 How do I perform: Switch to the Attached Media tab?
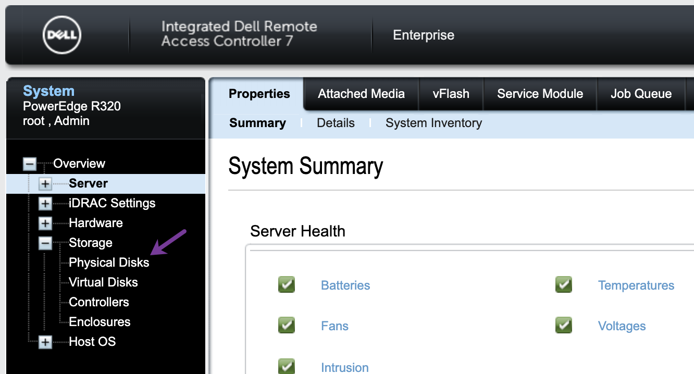tap(361, 94)
